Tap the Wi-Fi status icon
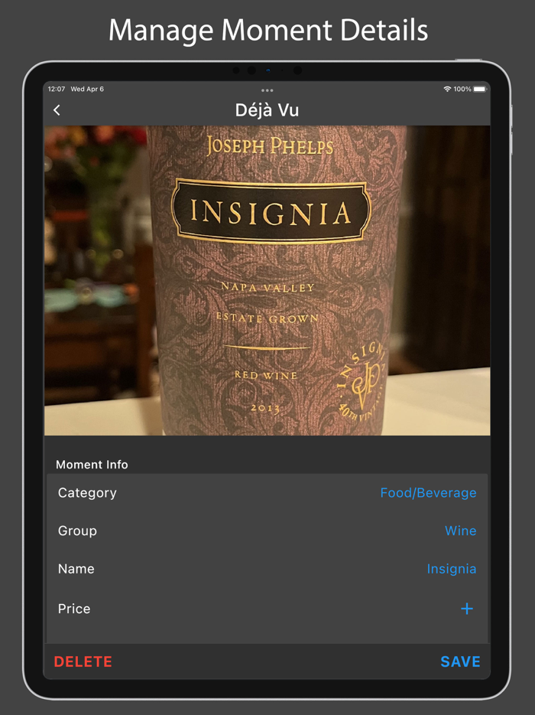Screen dimensions: 535x715 [447, 89]
